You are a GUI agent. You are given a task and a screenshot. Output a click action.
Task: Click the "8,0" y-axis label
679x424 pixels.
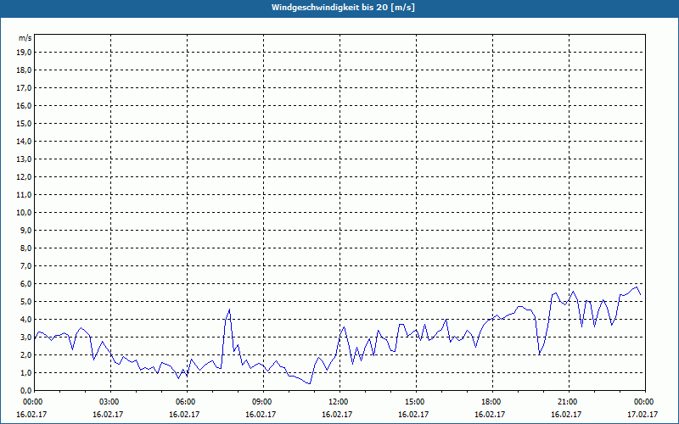pos(26,248)
